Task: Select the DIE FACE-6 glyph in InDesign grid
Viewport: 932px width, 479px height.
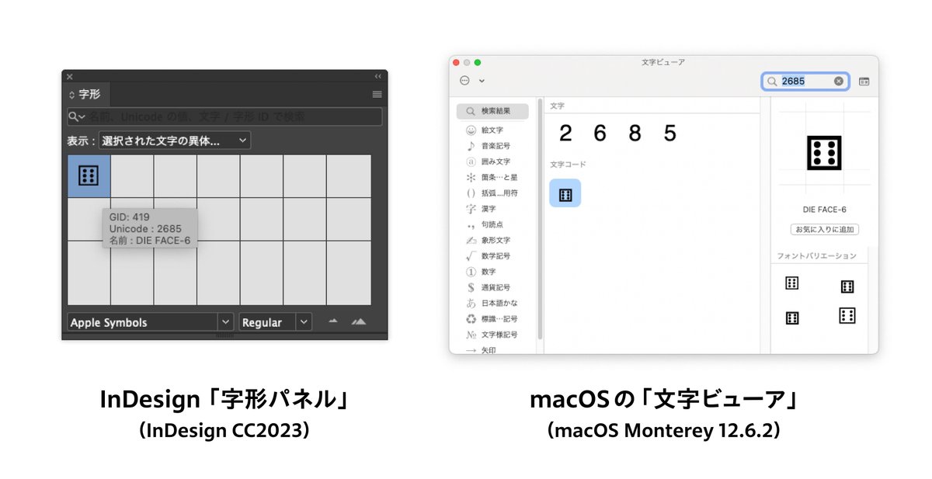Action: (x=89, y=176)
